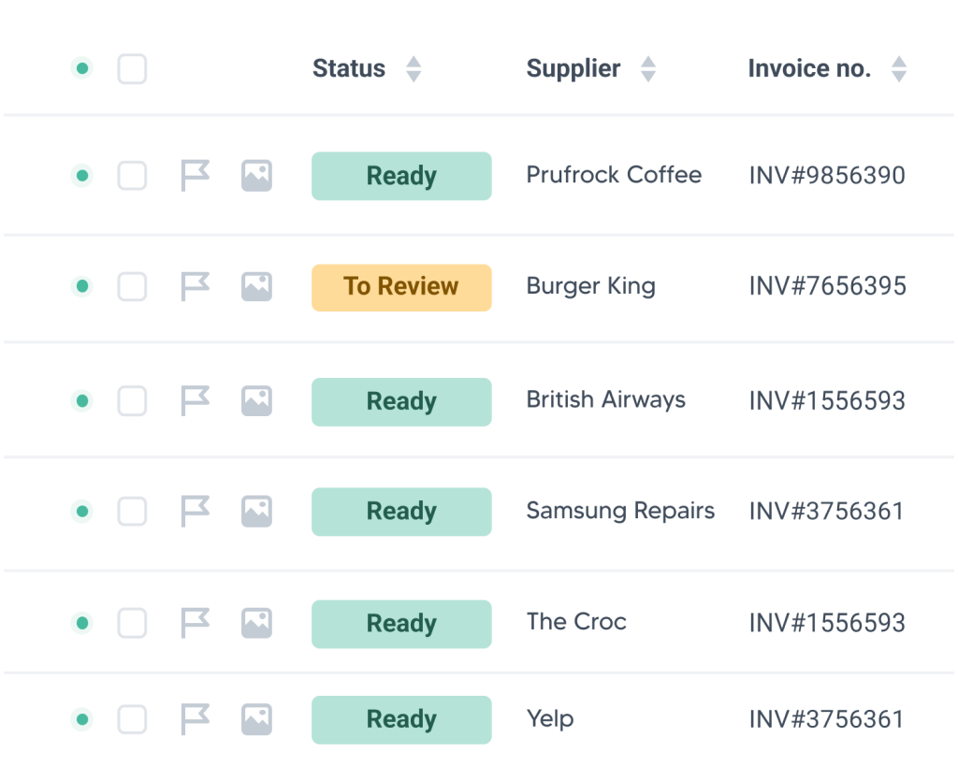Sort the table by Status arrows
This screenshot has width=958, height=766.
(x=414, y=68)
